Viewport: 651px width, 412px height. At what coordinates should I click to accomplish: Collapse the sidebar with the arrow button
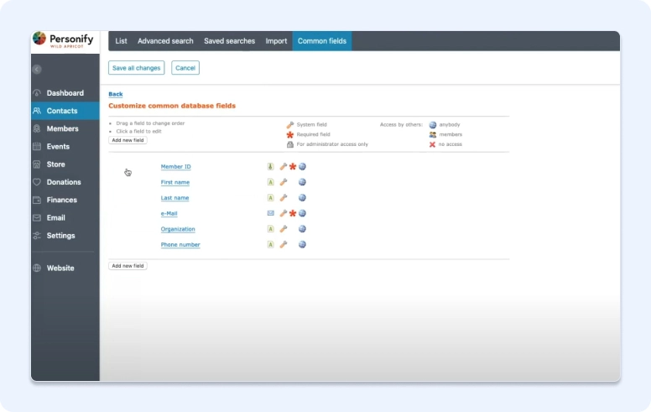tap(37, 70)
